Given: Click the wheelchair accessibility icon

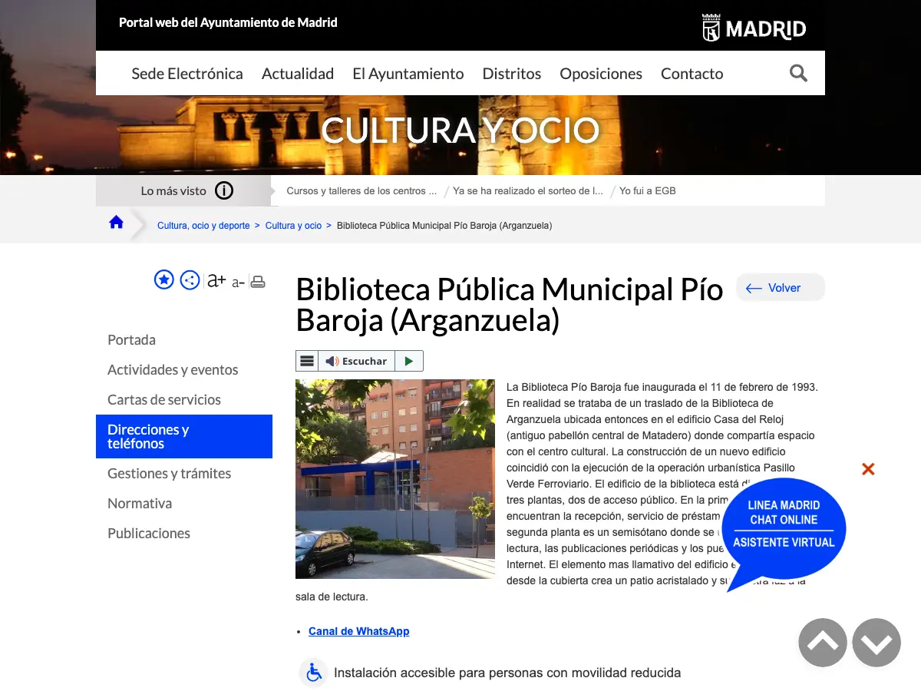Looking at the screenshot, I should (314, 673).
